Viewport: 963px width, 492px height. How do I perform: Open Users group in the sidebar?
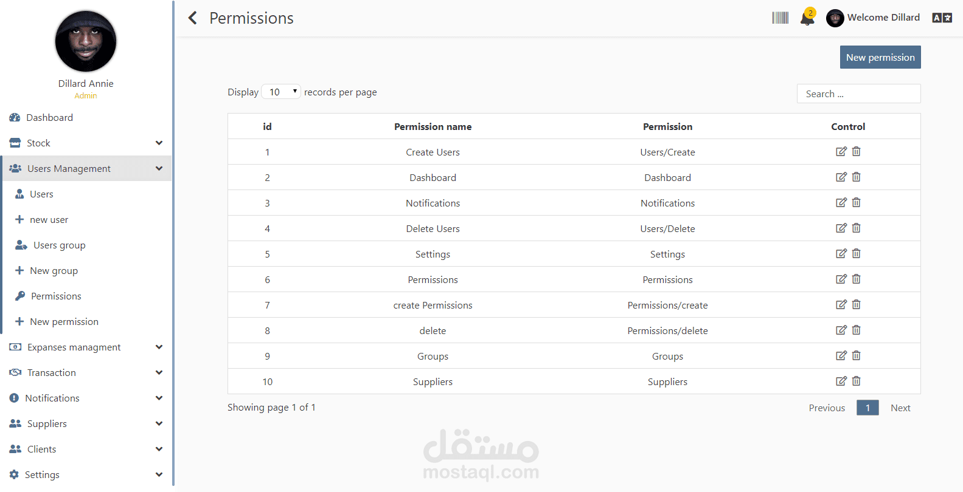[x=59, y=245]
